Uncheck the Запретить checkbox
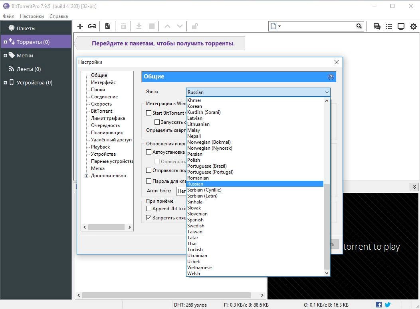This screenshot has height=309, width=420. pyautogui.click(x=149, y=218)
